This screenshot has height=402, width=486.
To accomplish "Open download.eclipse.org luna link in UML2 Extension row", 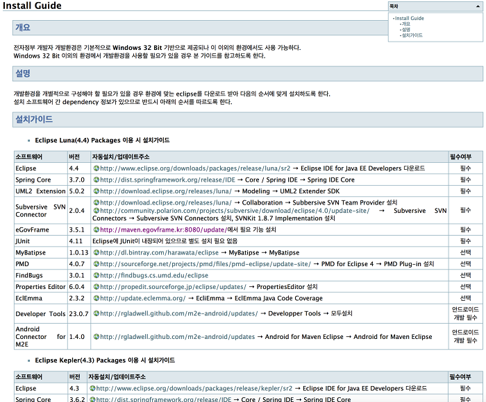I will (x=166, y=191).
